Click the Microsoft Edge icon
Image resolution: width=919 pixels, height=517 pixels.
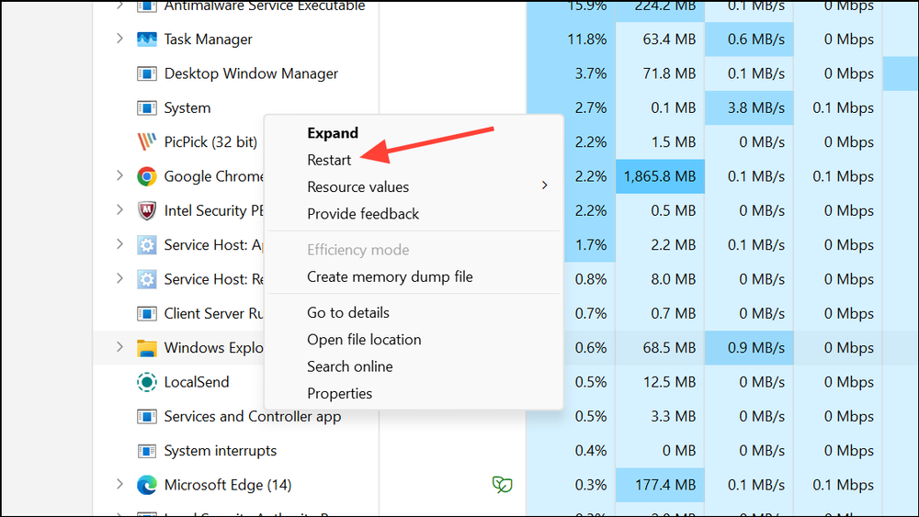[146, 485]
